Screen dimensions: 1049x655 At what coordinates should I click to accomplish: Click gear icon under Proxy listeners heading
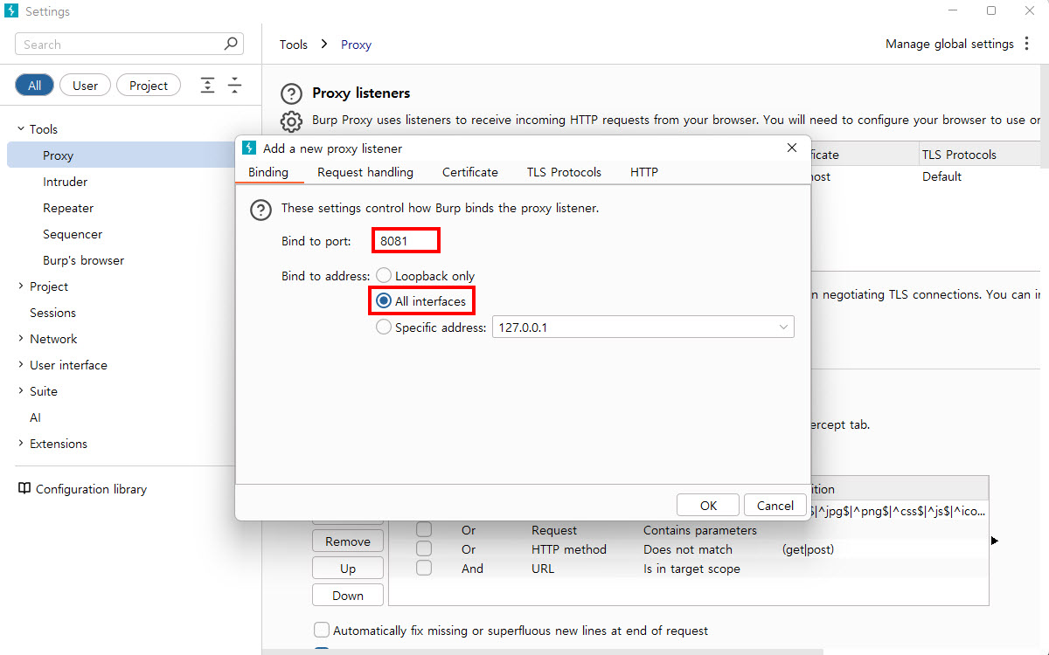point(291,121)
